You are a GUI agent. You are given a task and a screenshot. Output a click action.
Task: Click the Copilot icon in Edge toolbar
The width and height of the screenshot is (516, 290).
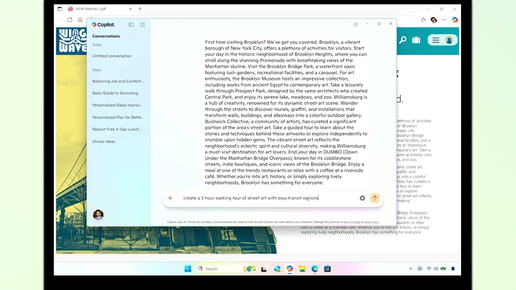(455, 20)
